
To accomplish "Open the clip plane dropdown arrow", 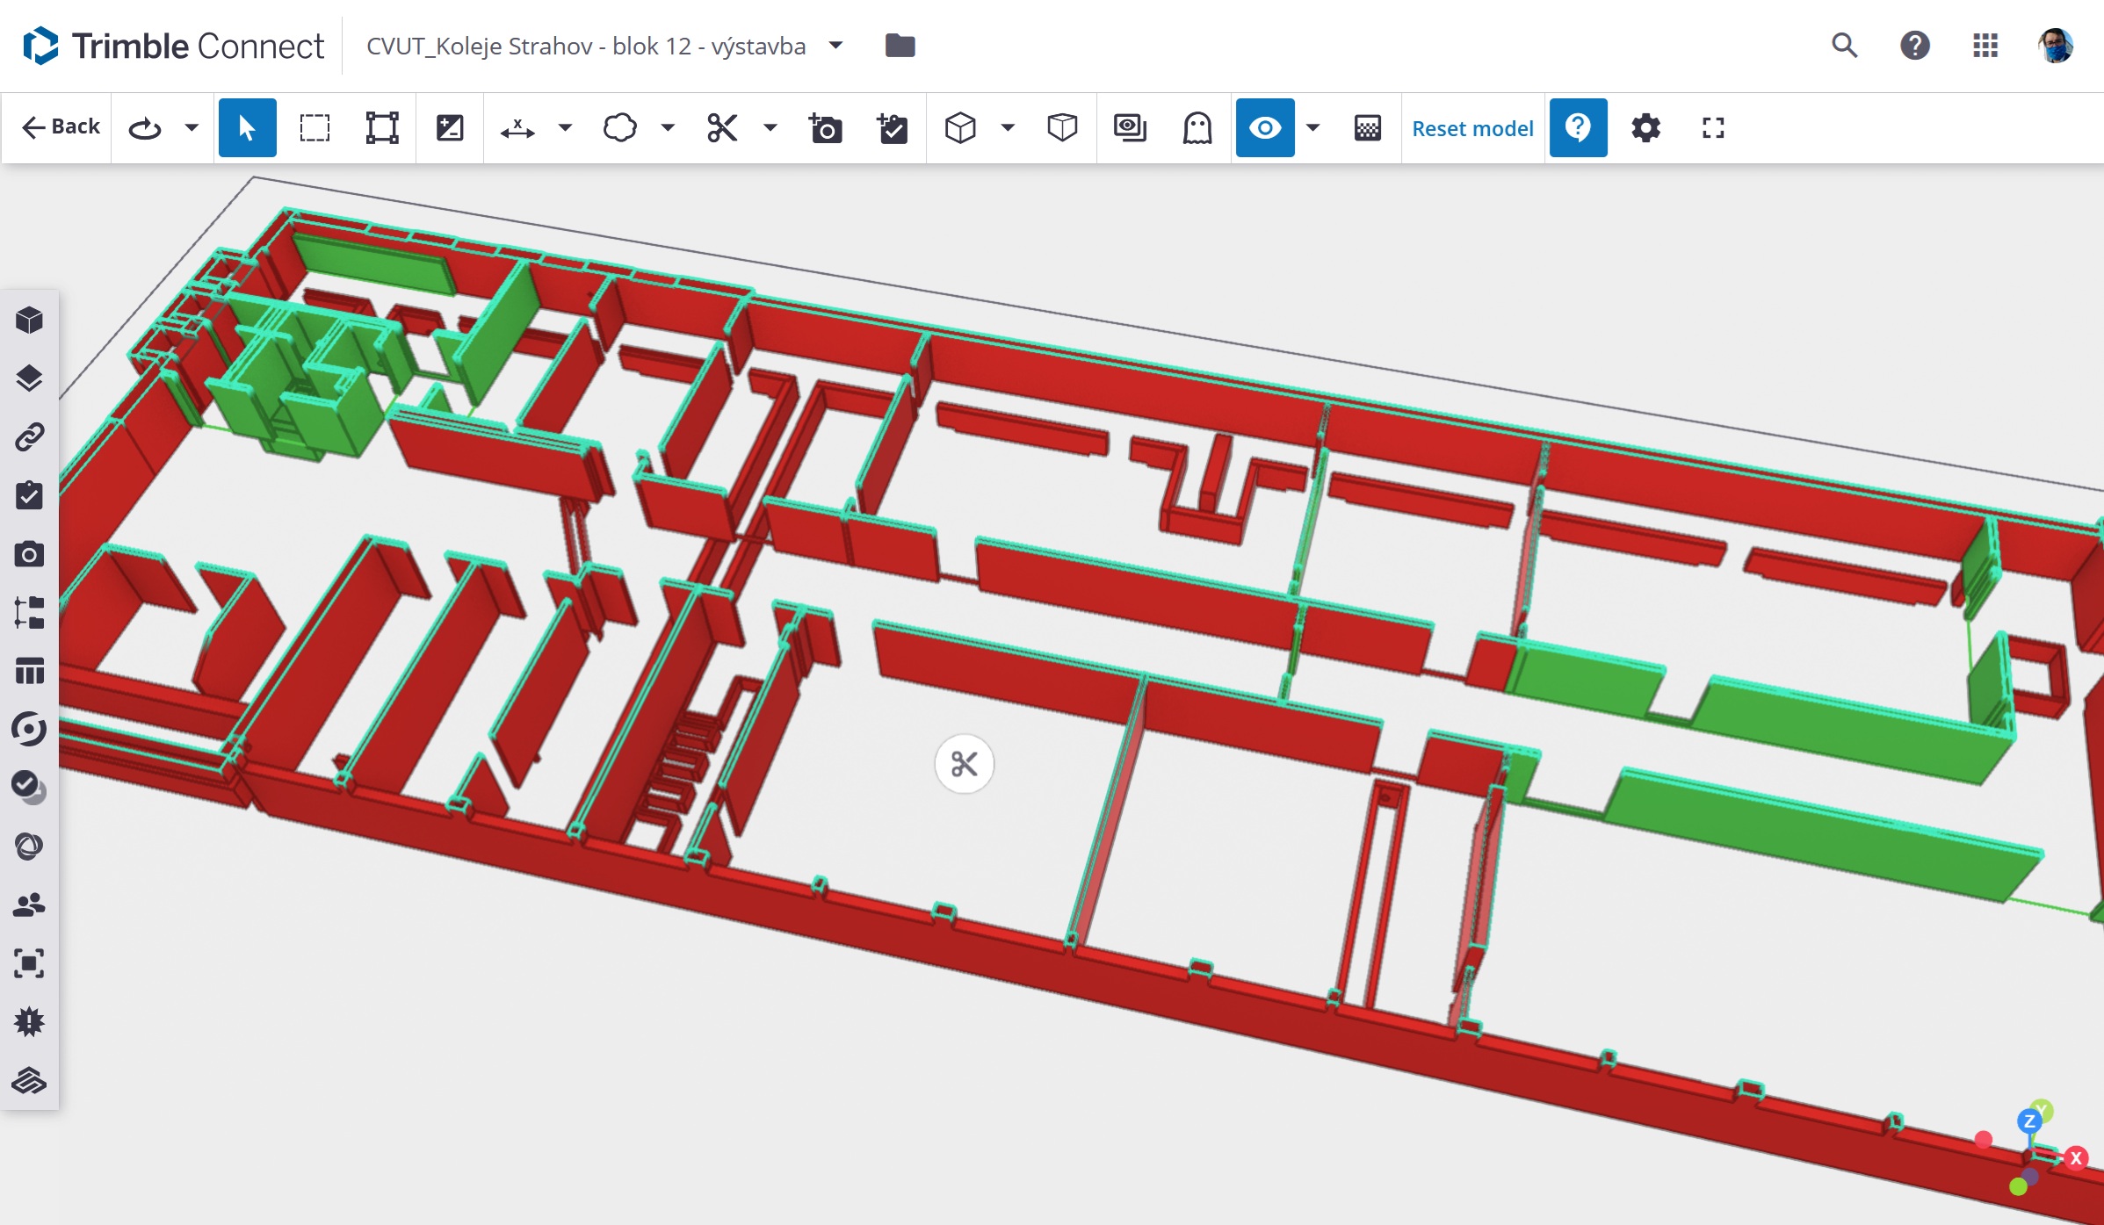I will 770,129.
